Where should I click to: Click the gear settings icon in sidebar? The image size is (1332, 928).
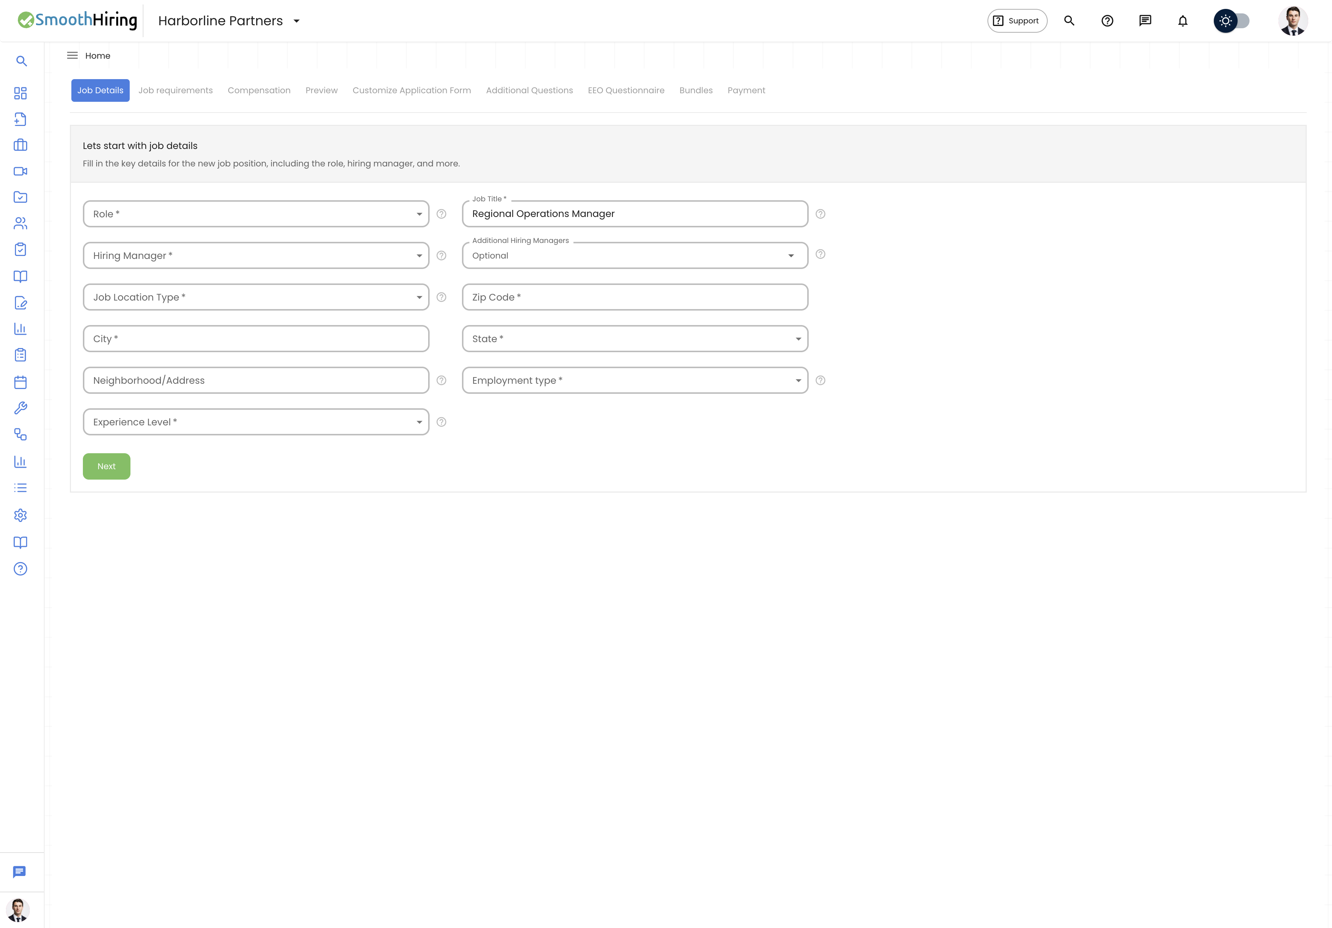(x=20, y=515)
